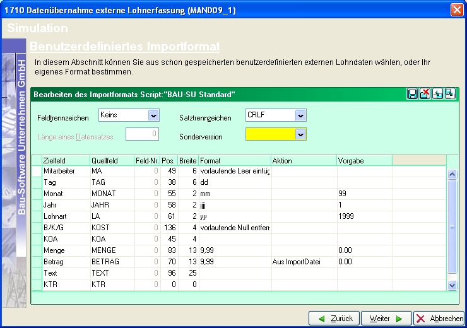Click the export icon in panel header

point(449,94)
